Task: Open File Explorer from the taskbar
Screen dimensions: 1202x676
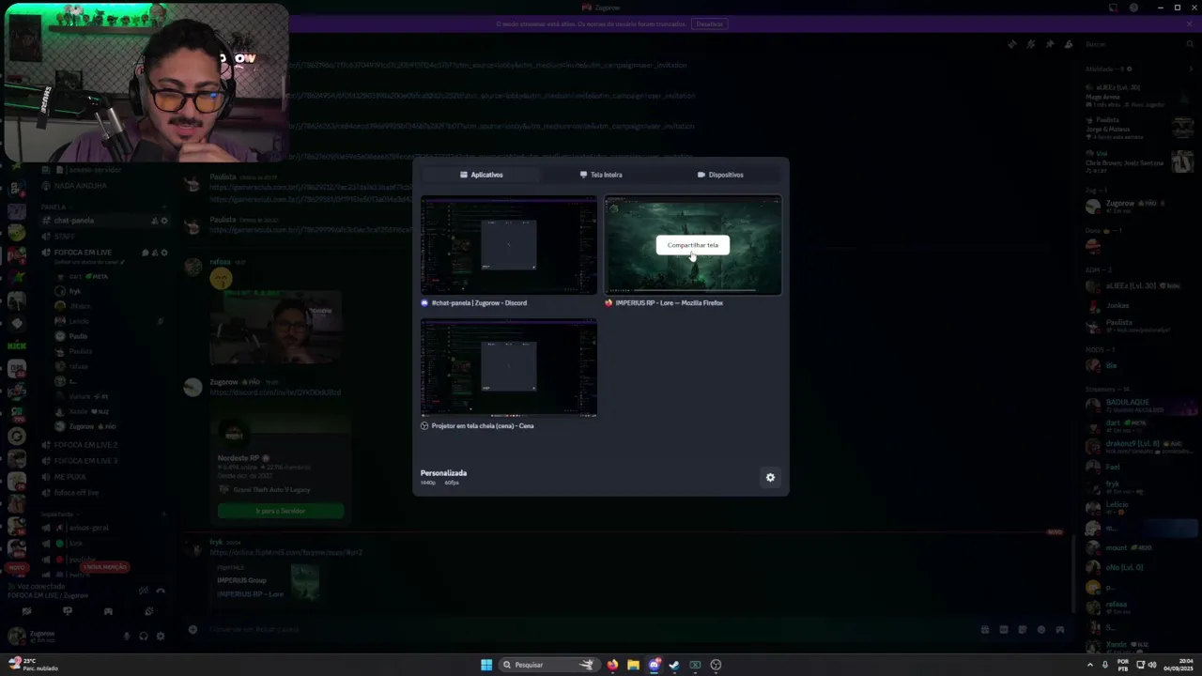Action: point(633,665)
